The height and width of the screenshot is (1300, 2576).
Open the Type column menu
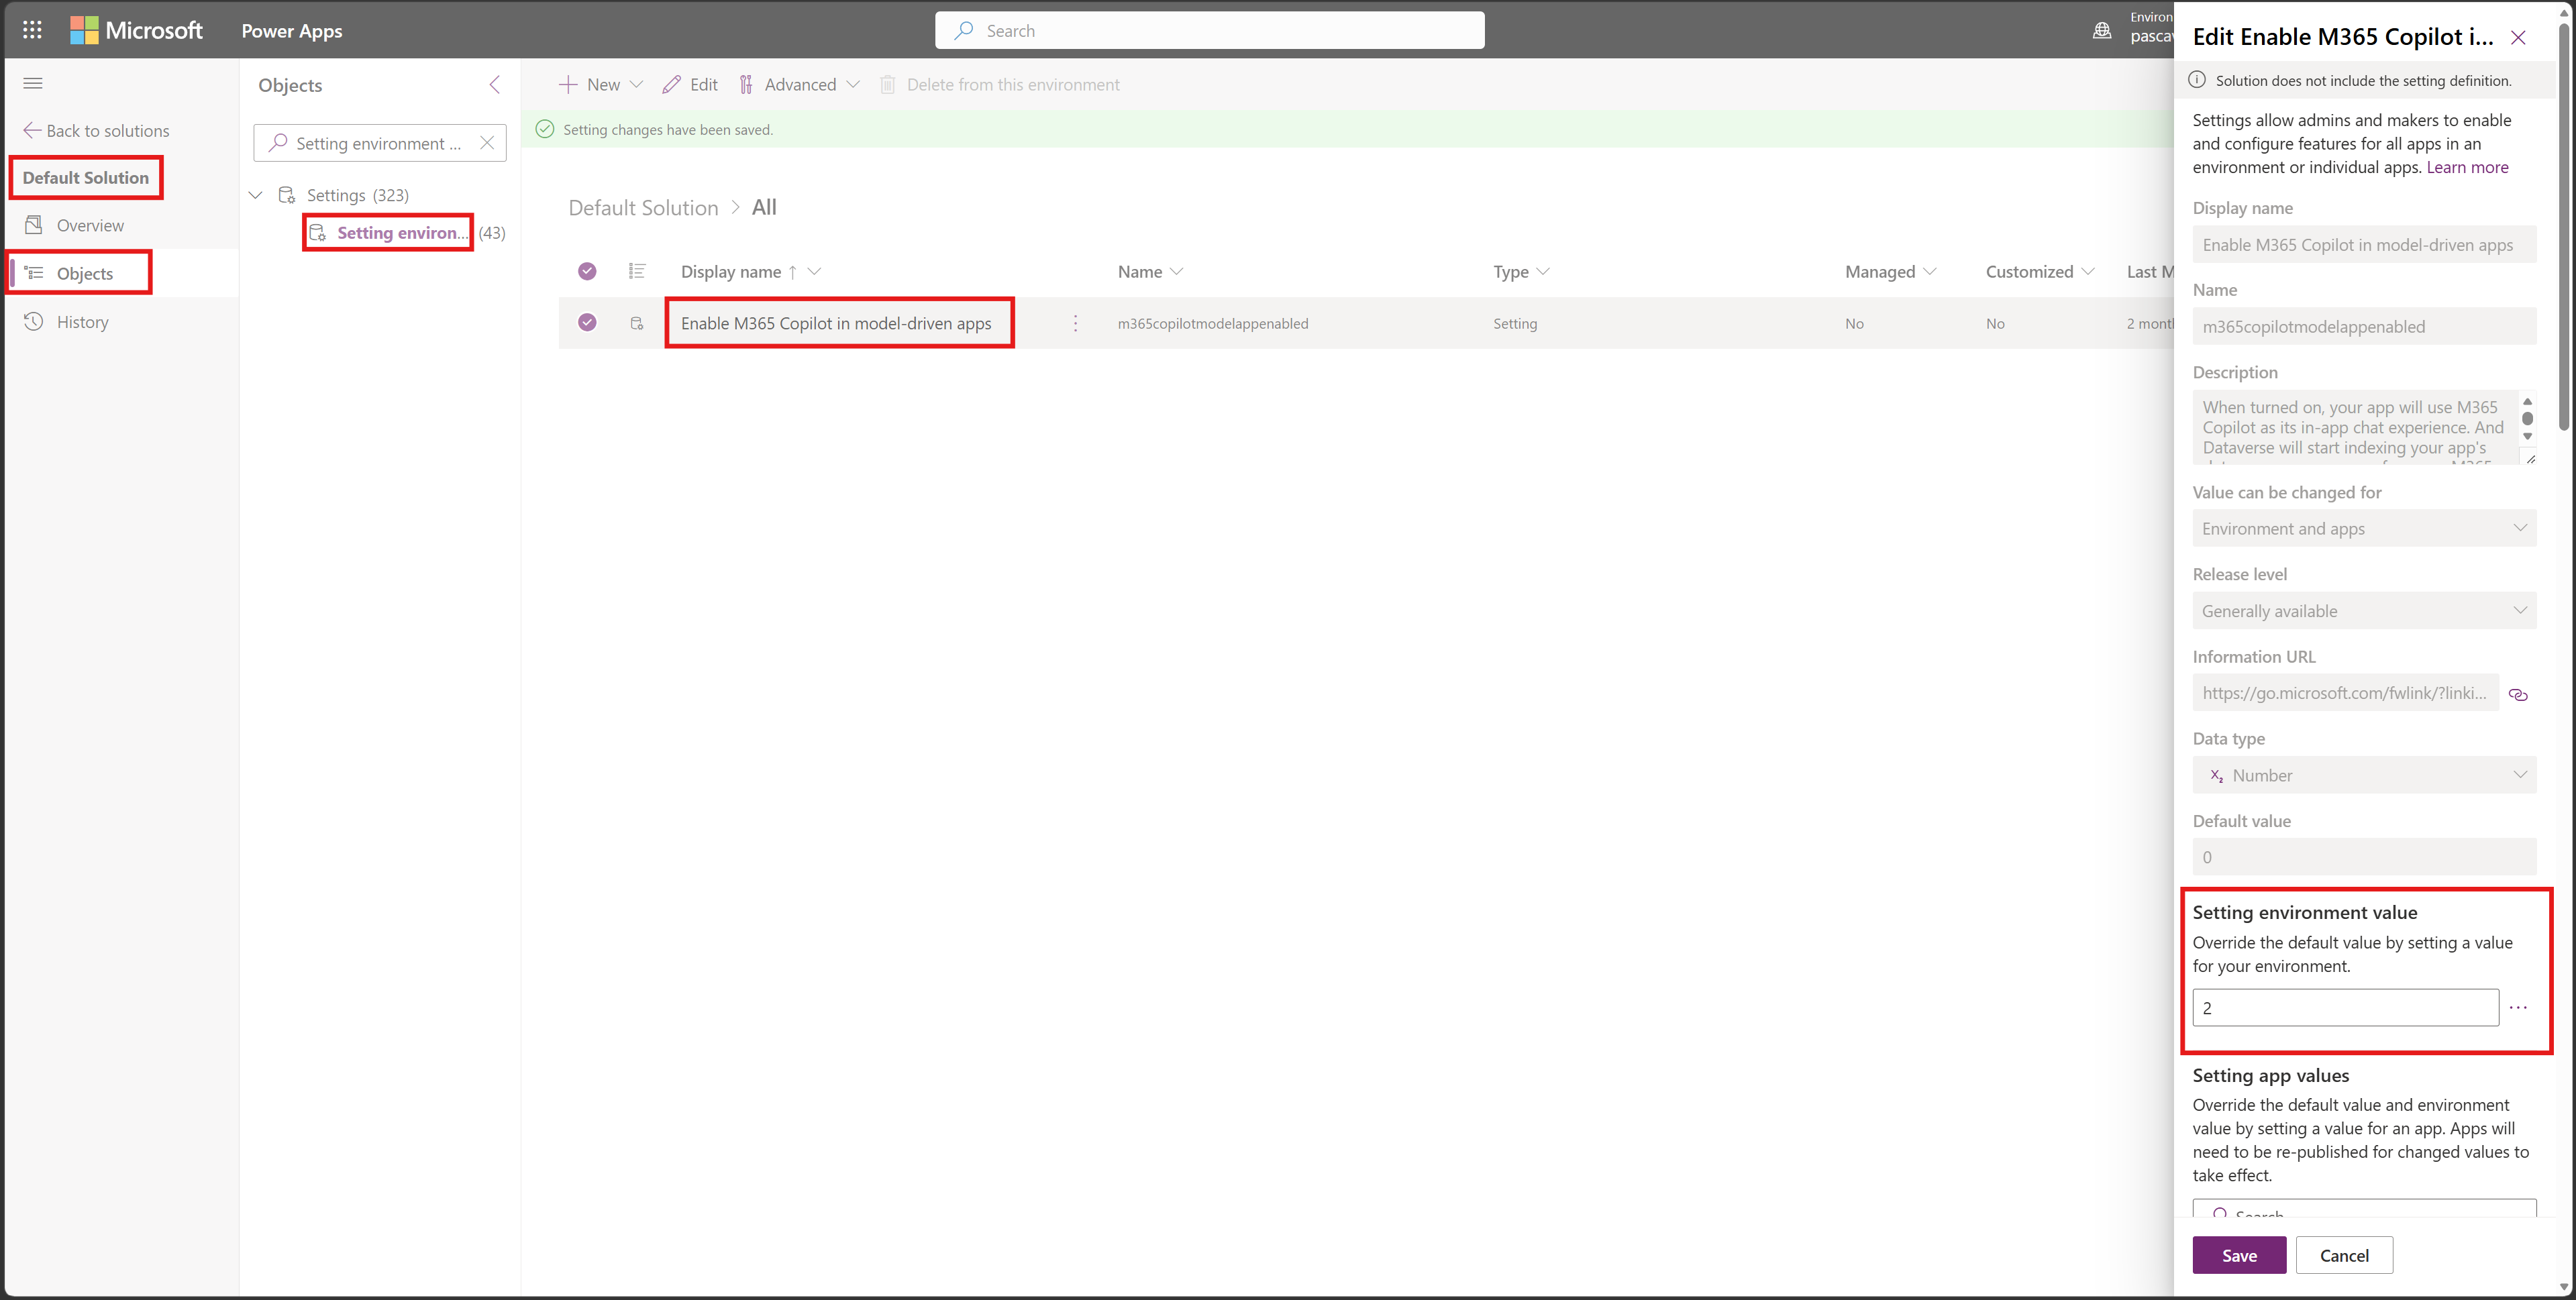tap(1543, 271)
